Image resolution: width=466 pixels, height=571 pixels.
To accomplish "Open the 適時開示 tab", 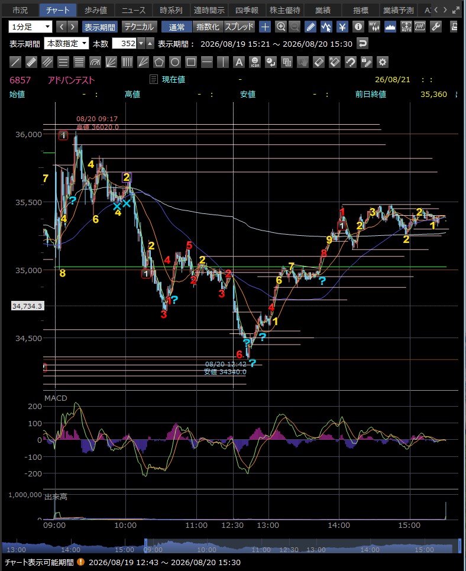I will click(x=209, y=11).
